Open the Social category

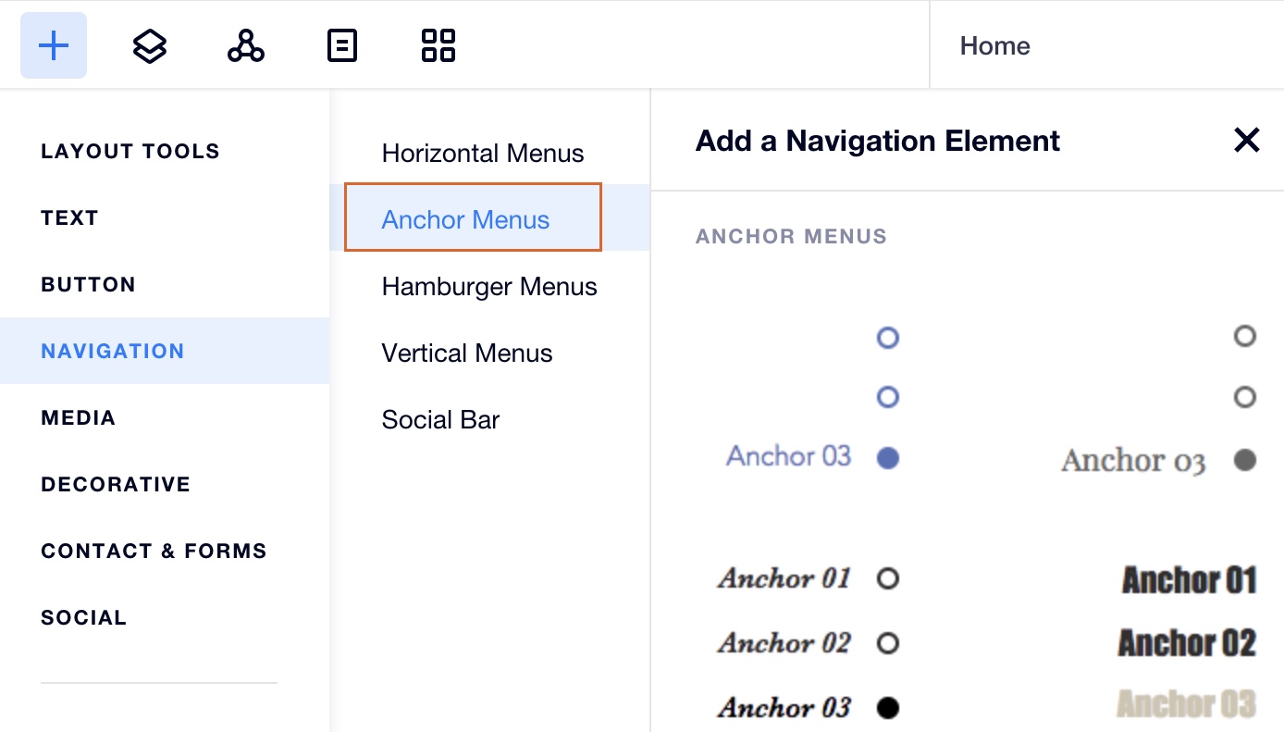[x=83, y=617]
